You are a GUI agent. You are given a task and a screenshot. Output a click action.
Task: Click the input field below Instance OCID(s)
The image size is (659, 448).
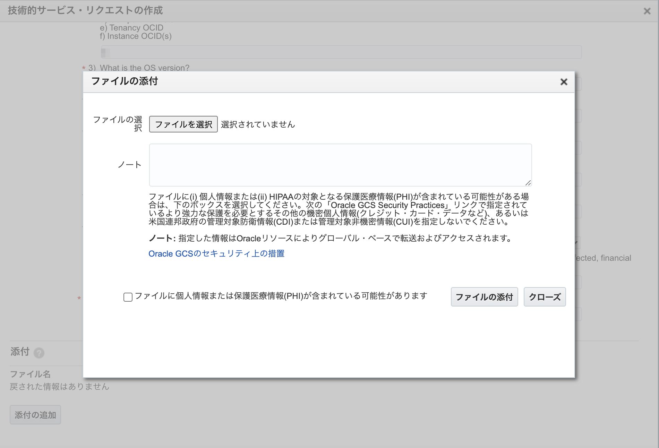click(x=341, y=52)
